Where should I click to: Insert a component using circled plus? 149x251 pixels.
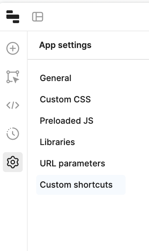click(x=13, y=48)
